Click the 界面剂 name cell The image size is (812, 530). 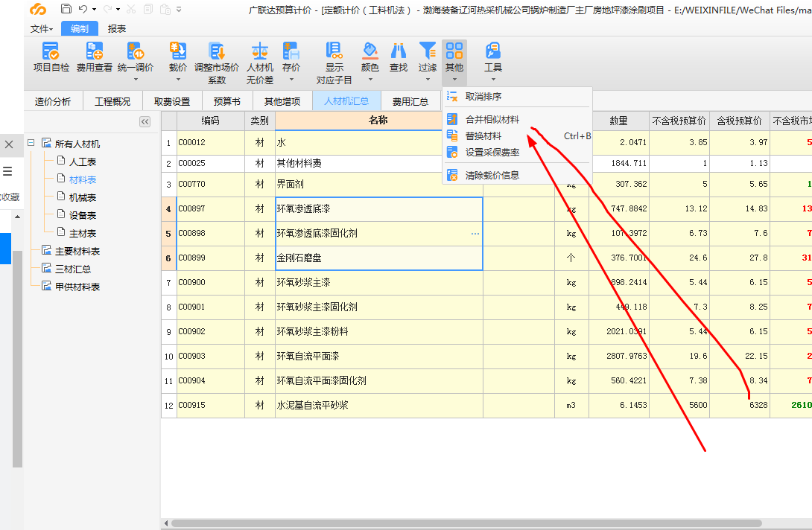point(379,185)
